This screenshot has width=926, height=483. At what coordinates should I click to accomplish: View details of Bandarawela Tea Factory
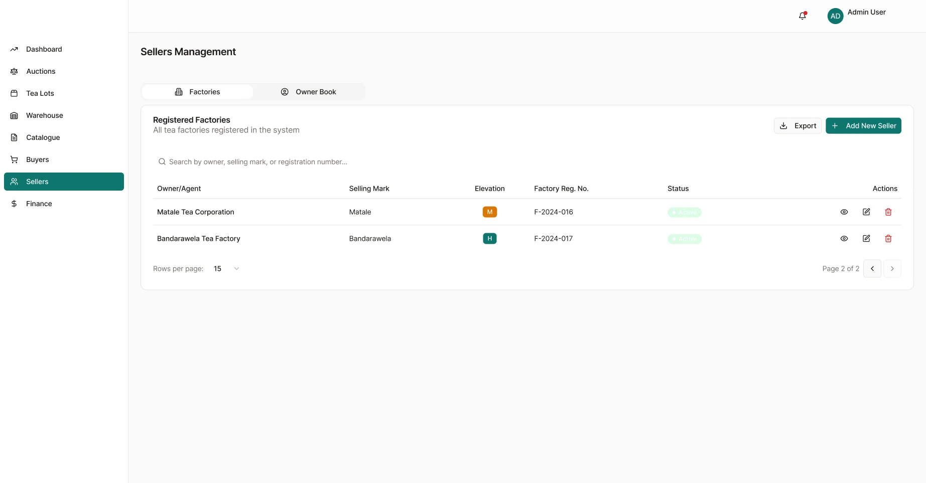pyautogui.click(x=844, y=239)
